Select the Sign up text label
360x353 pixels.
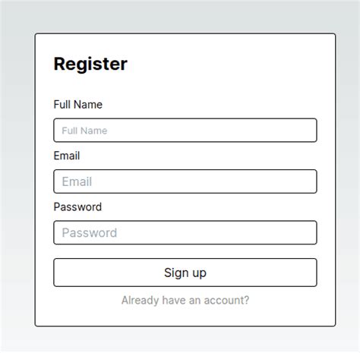click(x=185, y=273)
